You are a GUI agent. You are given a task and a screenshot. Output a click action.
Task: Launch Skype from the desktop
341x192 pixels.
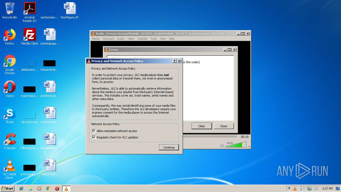point(10,115)
